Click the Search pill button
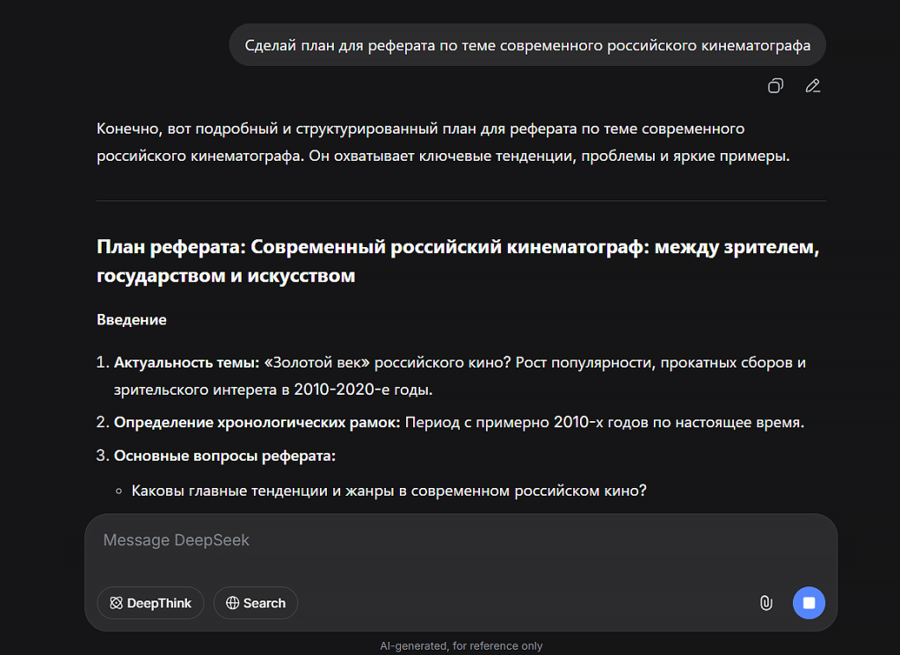Screen dimensions: 900x655 click(x=255, y=603)
